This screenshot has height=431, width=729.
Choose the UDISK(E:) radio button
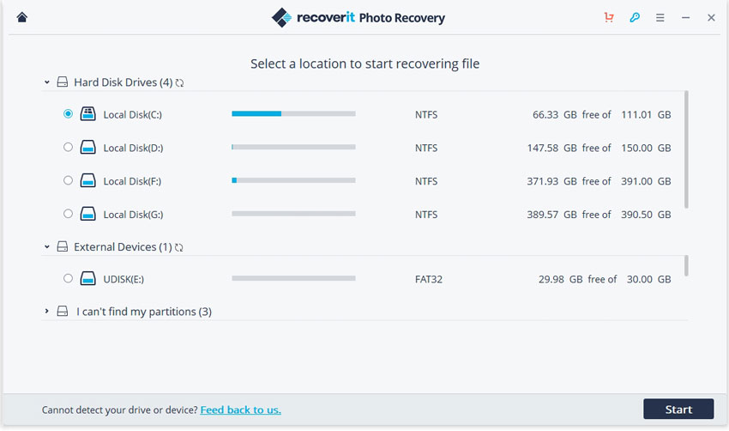(x=68, y=278)
